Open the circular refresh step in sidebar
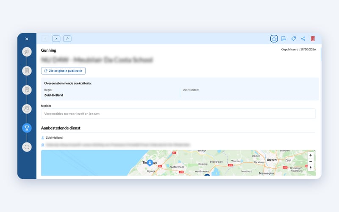The image size is (339, 212). click(27, 147)
